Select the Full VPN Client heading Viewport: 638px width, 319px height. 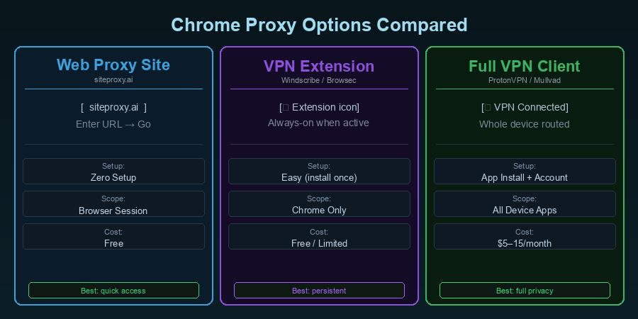[x=525, y=66]
